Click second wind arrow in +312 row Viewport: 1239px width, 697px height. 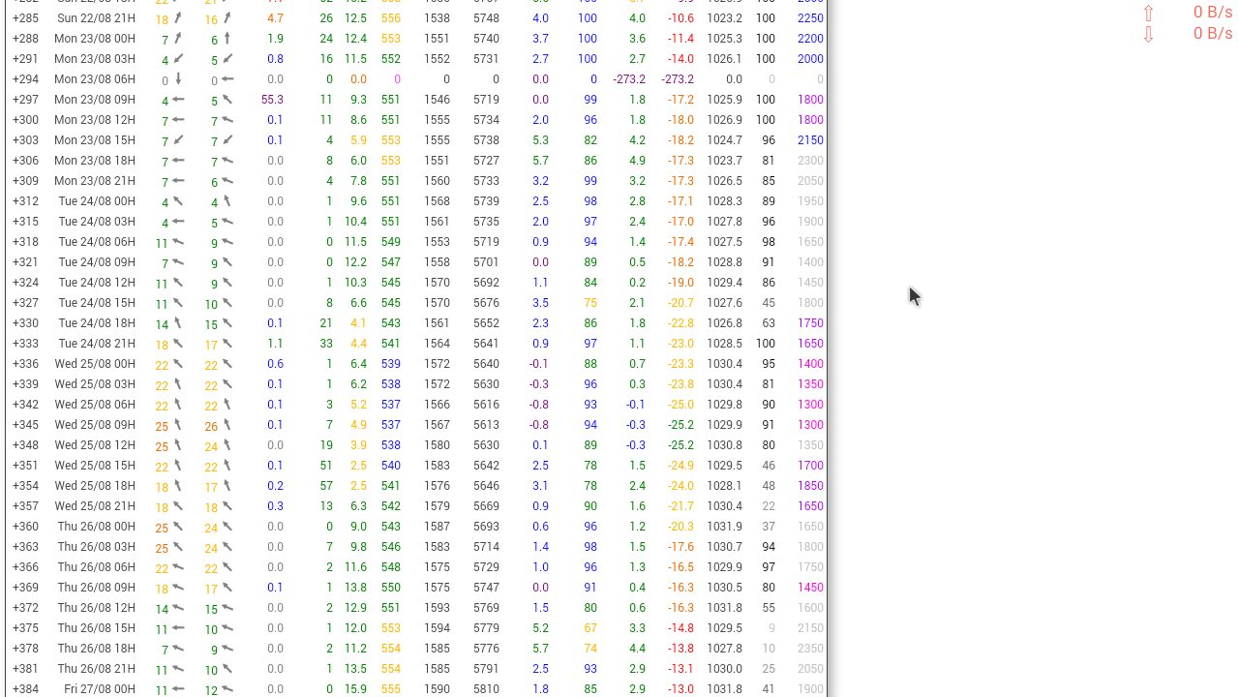coord(227,201)
